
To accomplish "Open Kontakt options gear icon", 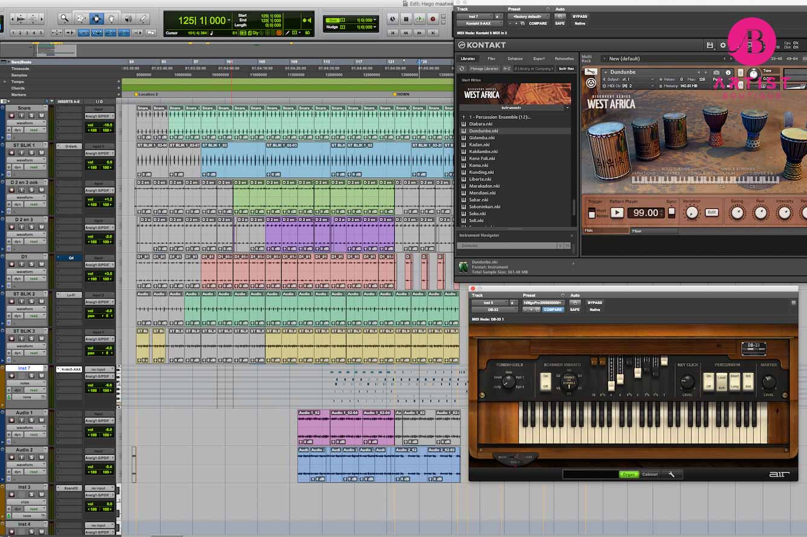I will [x=722, y=45].
